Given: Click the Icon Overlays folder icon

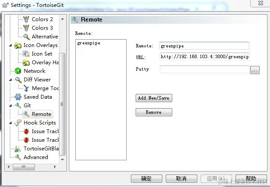Looking at the screenshot, I should (x=18, y=45).
